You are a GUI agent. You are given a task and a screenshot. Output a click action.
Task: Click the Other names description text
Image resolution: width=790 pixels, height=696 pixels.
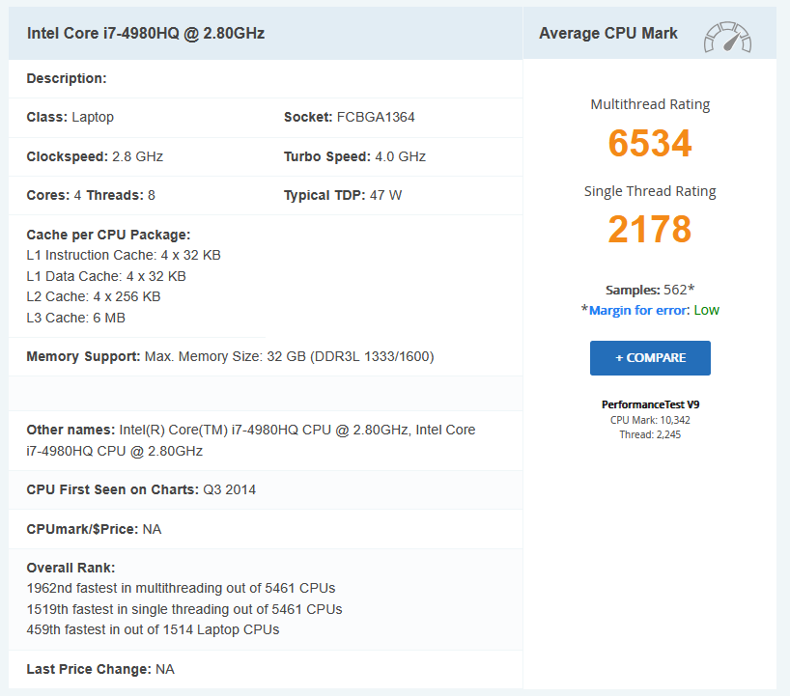click(x=251, y=440)
